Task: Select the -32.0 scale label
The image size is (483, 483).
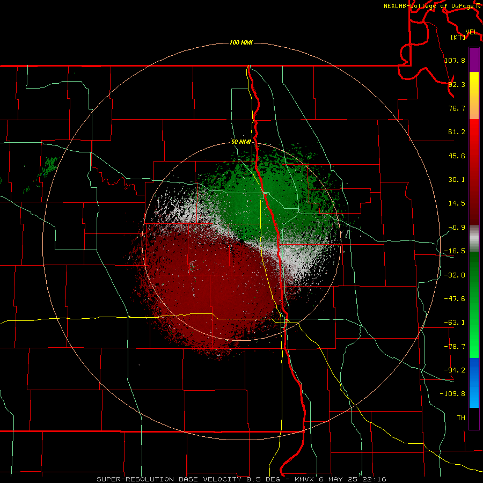Action: point(455,275)
